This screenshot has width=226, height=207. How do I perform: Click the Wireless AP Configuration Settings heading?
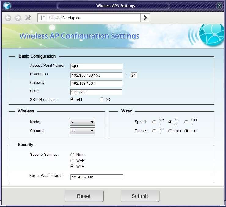click(x=79, y=36)
